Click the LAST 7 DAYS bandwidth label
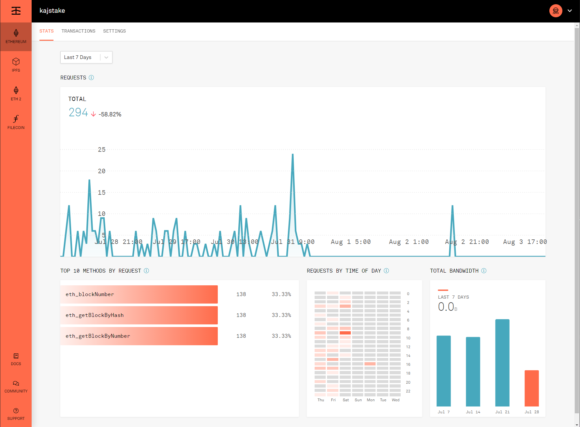Image resolution: width=580 pixels, height=427 pixels. [x=454, y=297]
